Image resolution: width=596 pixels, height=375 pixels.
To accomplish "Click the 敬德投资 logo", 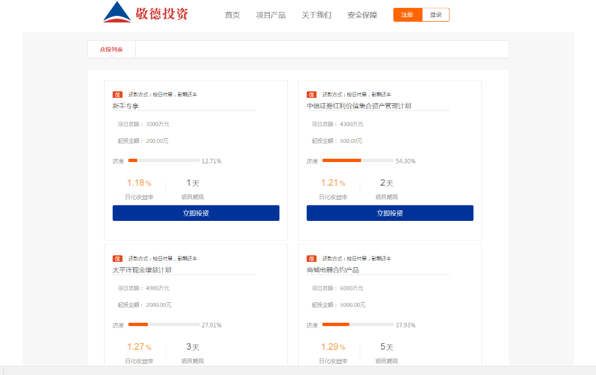I will pos(146,13).
